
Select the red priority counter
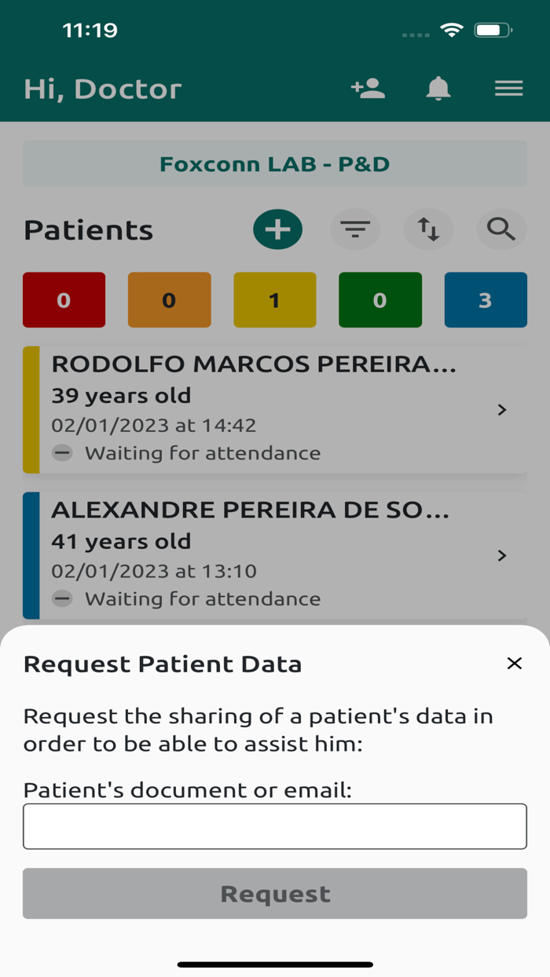click(x=64, y=300)
